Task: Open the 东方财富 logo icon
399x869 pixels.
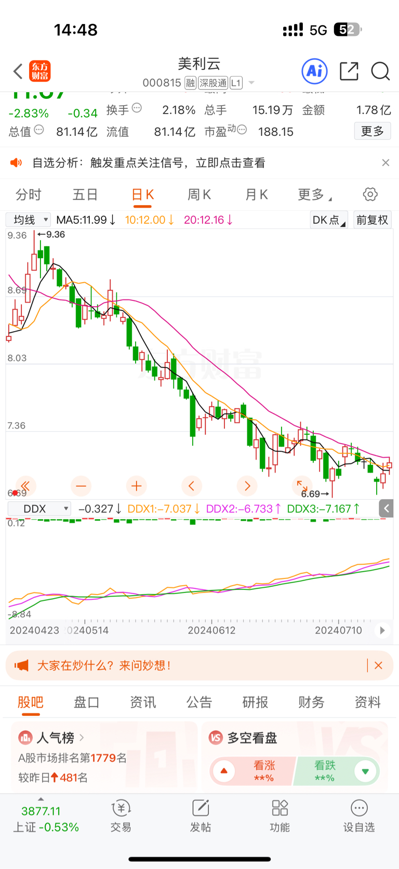Action: click(40, 71)
